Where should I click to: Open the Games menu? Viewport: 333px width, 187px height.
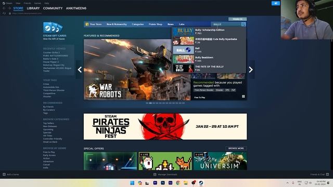click(x=37, y=3)
